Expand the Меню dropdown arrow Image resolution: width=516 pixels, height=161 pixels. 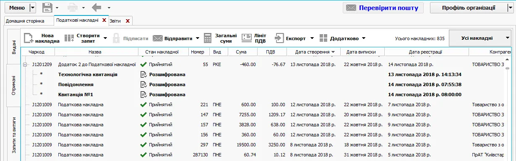[33, 8]
